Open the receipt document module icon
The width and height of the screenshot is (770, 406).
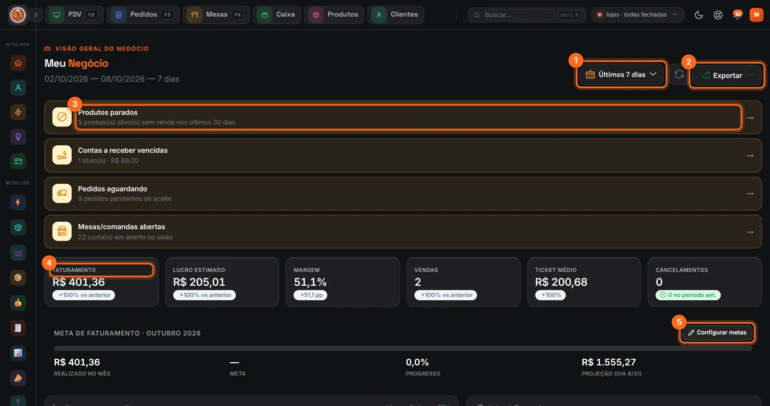pos(18,328)
